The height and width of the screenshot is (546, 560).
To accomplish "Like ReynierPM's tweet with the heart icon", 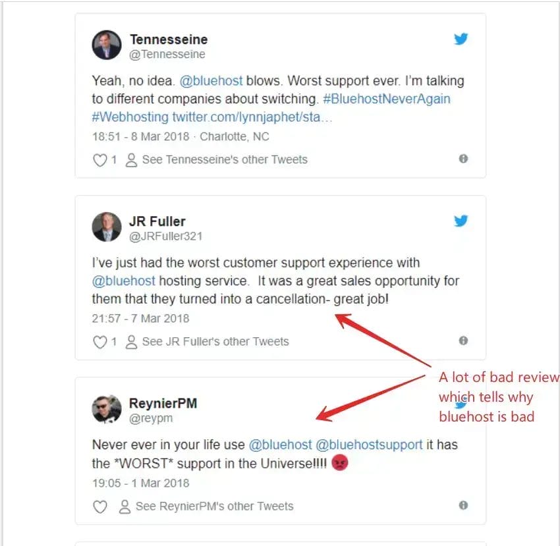I will click(100, 506).
